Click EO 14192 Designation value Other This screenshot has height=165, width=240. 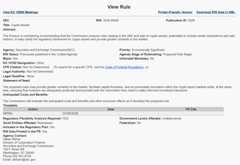40,63
